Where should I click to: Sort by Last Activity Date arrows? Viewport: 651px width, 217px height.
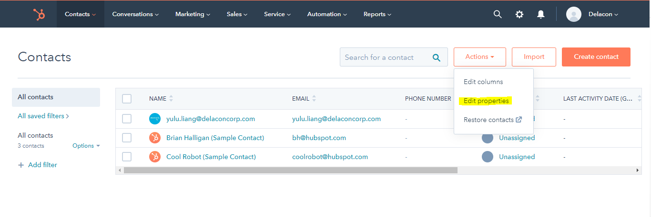(640, 99)
